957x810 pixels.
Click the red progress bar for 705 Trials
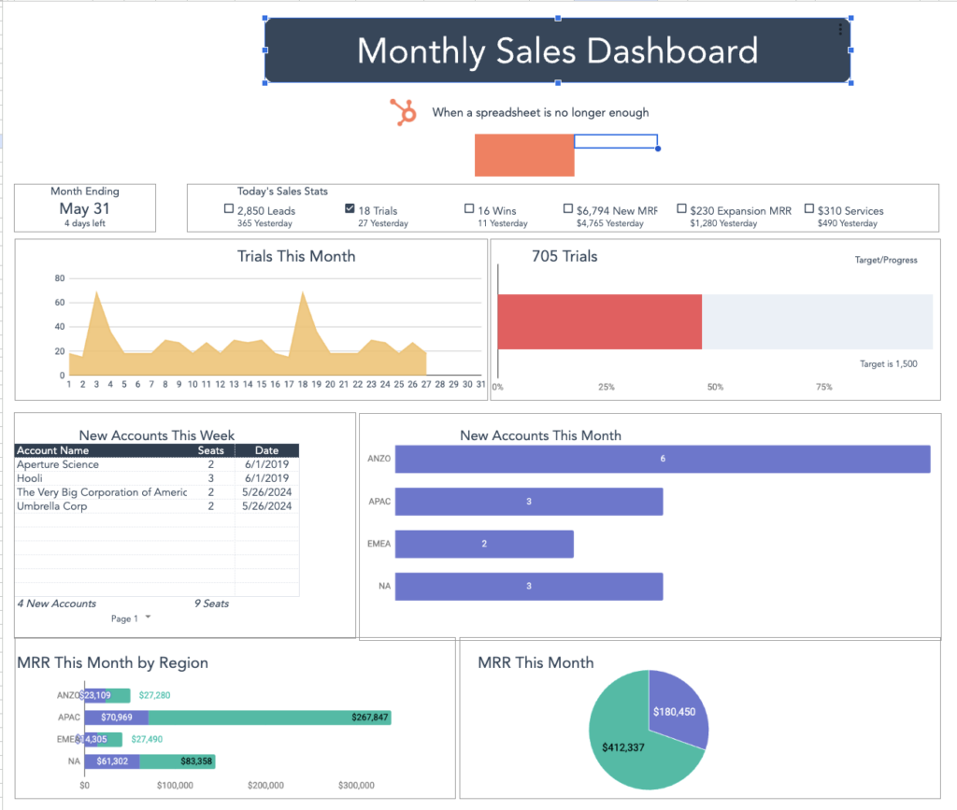tap(598, 320)
